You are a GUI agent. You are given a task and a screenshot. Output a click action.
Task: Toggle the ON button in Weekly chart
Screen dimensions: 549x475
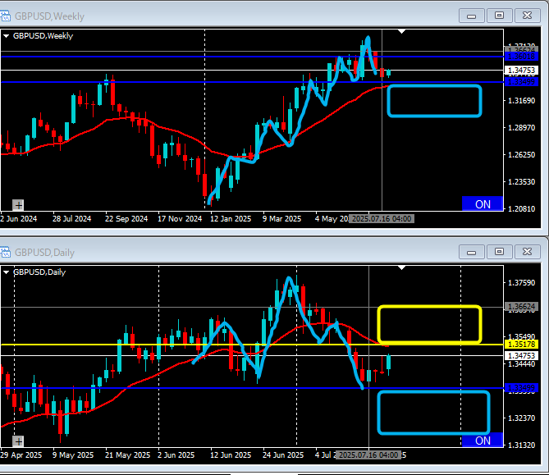(x=483, y=204)
